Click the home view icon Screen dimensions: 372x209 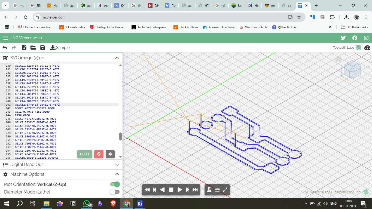click(338, 60)
